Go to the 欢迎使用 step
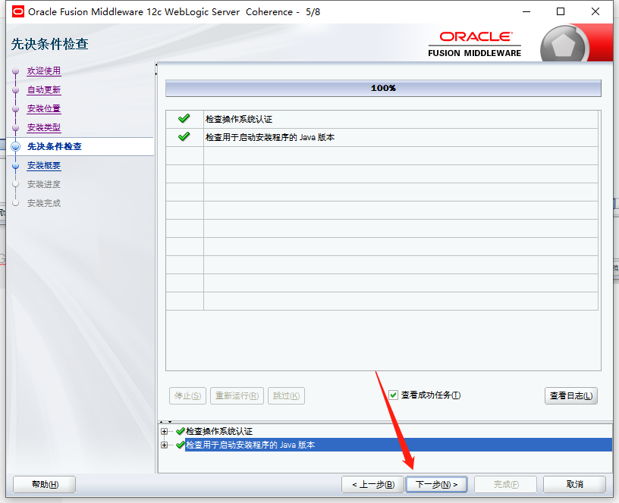The image size is (619, 503). pos(44,70)
